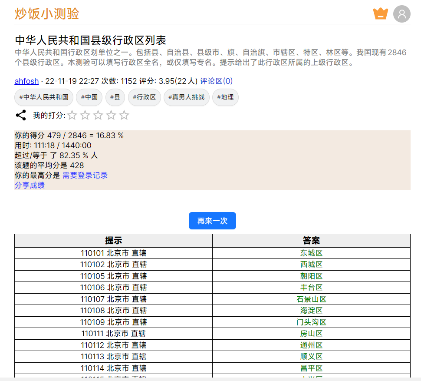Click hint cell 110107 北京市 直辖

tap(114, 299)
